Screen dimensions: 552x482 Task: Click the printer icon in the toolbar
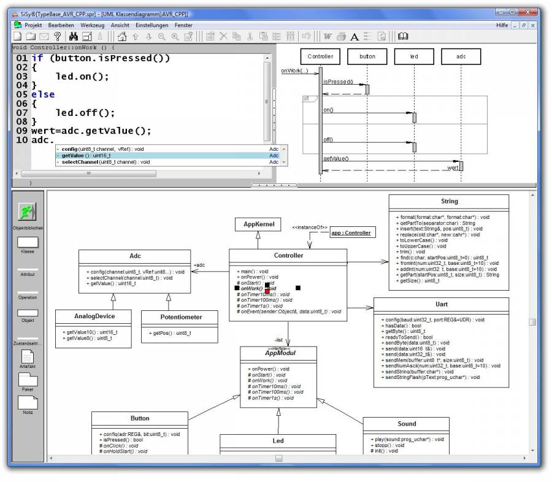coord(342,36)
